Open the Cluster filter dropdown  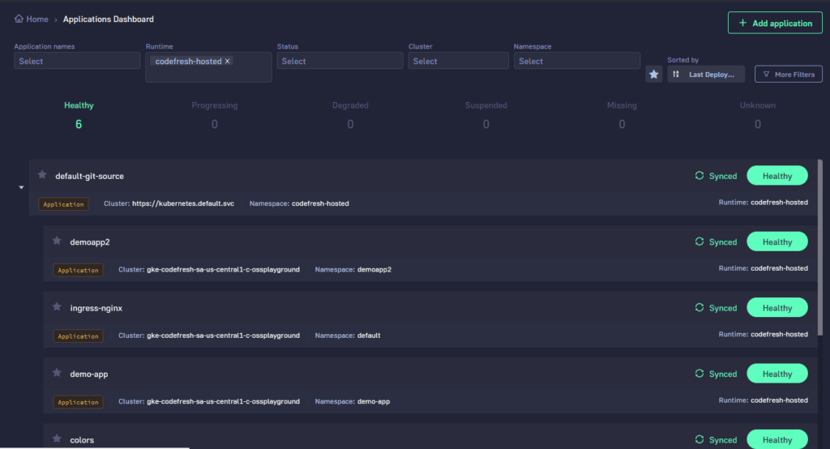click(459, 61)
